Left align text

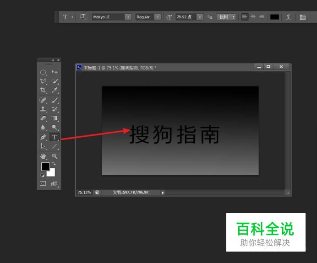[245, 17]
